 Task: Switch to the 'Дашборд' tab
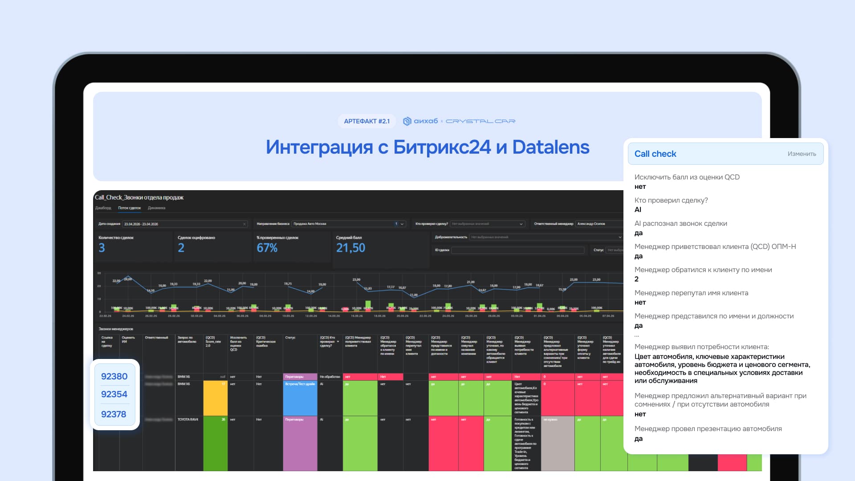(103, 208)
